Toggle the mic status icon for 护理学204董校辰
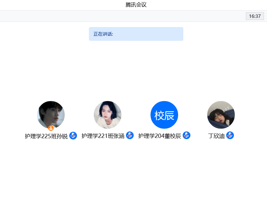This screenshot has width=267, height=211. [186, 135]
